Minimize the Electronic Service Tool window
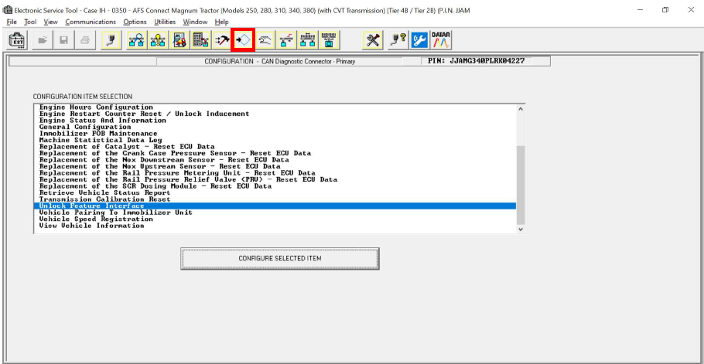This screenshot has height=364, width=704. click(x=641, y=10)
